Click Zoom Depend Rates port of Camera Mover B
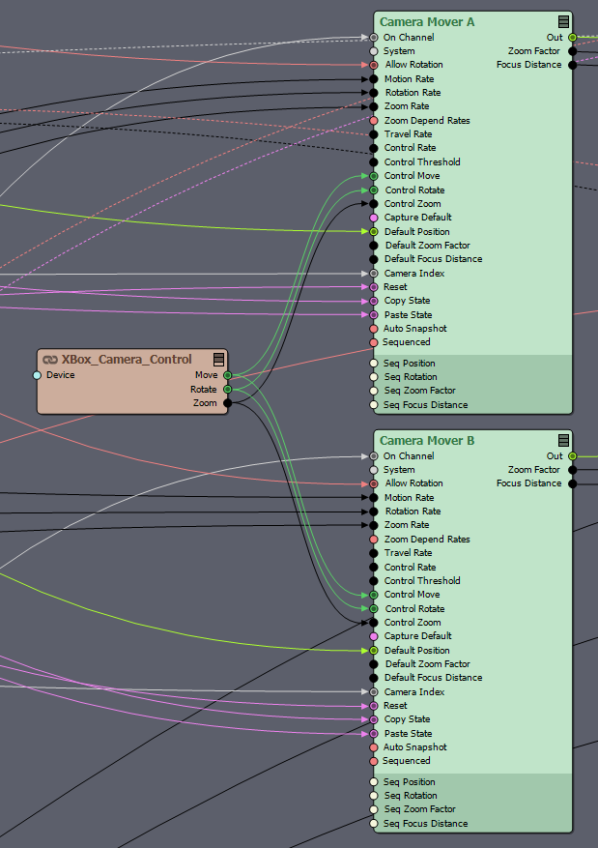The width and height of the screenshot is (598, 848). (373, 540)
